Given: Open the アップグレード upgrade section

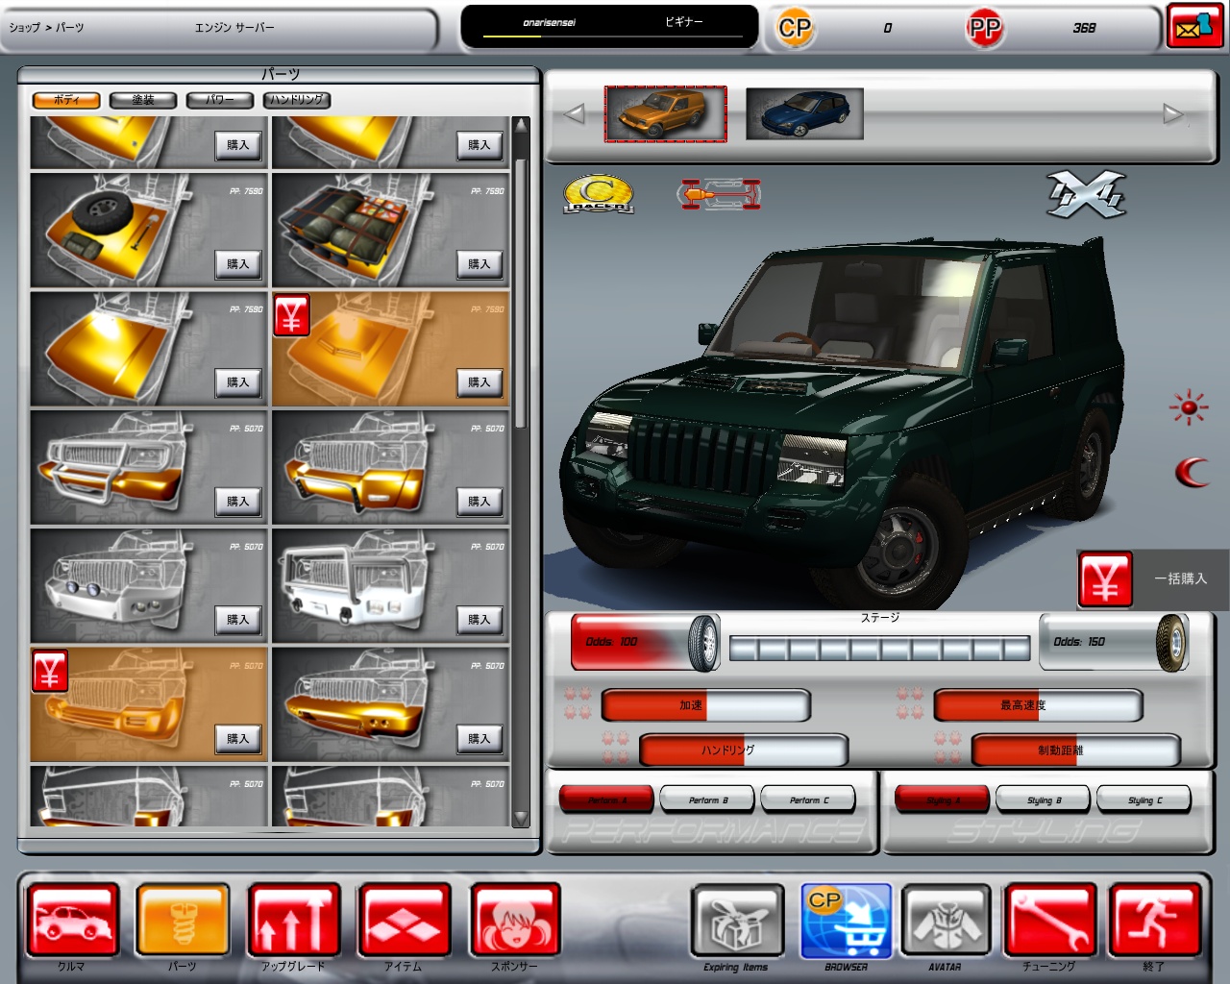Looking at the screenshot, I should pyautogui.click(x=293, y=921).
